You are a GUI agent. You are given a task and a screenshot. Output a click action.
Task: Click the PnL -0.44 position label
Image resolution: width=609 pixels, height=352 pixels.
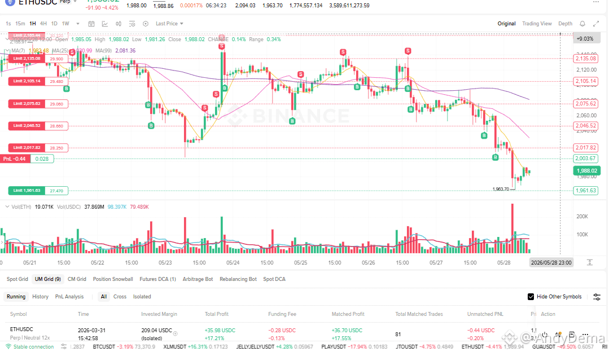pos(15,159)
